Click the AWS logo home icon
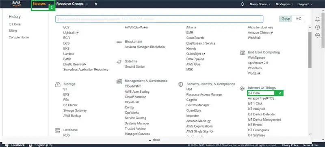This screenshot has height=147, width=325. point(16,4)
